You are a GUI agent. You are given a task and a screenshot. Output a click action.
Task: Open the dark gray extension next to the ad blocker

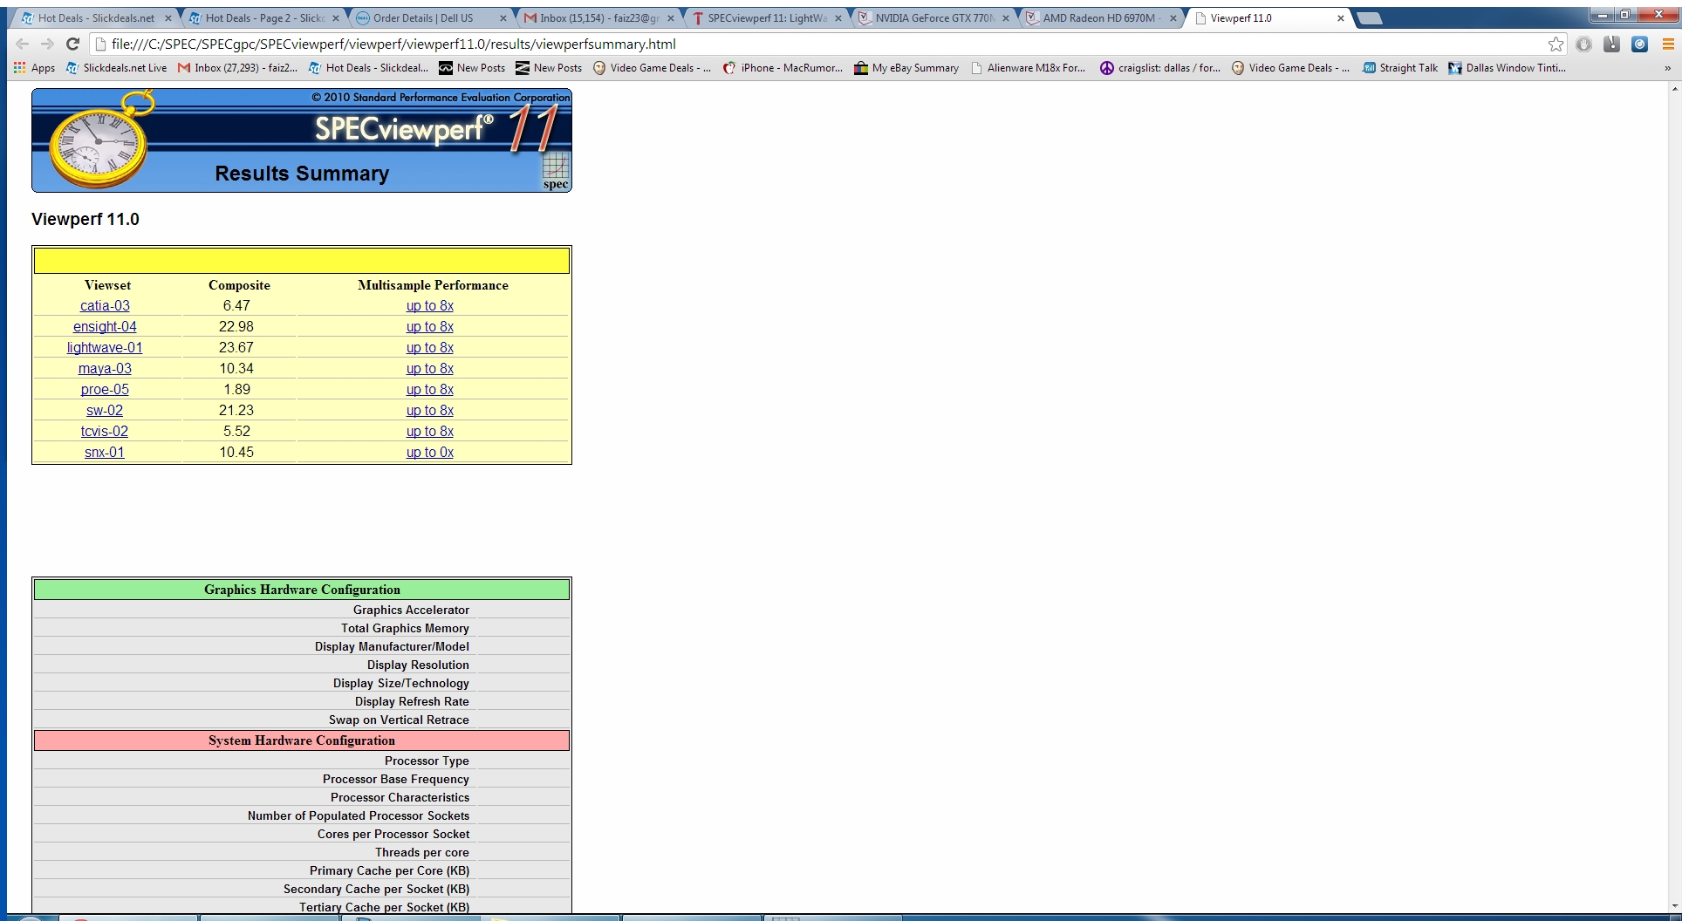point(1611,44)
